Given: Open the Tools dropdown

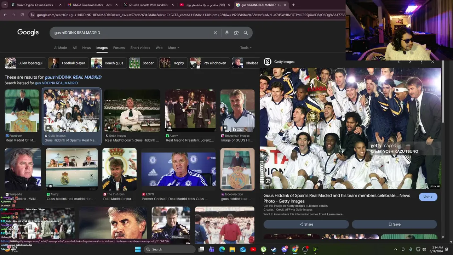Looking at the screenshot, I should (x=246, y=48).
